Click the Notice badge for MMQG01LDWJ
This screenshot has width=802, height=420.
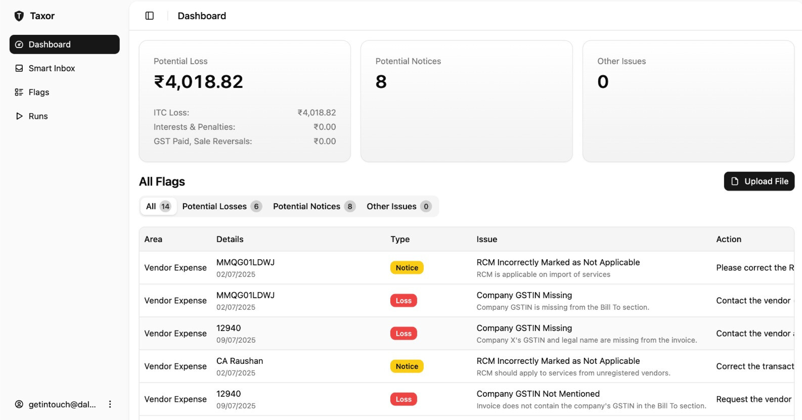tap(407, 268)
